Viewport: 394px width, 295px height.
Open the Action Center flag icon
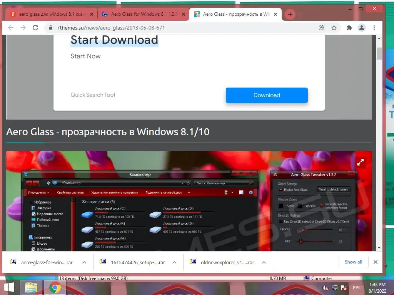point(344,288)
